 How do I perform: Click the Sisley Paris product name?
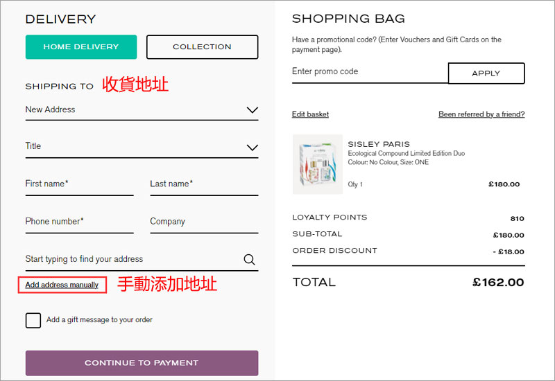pos(378,144)
